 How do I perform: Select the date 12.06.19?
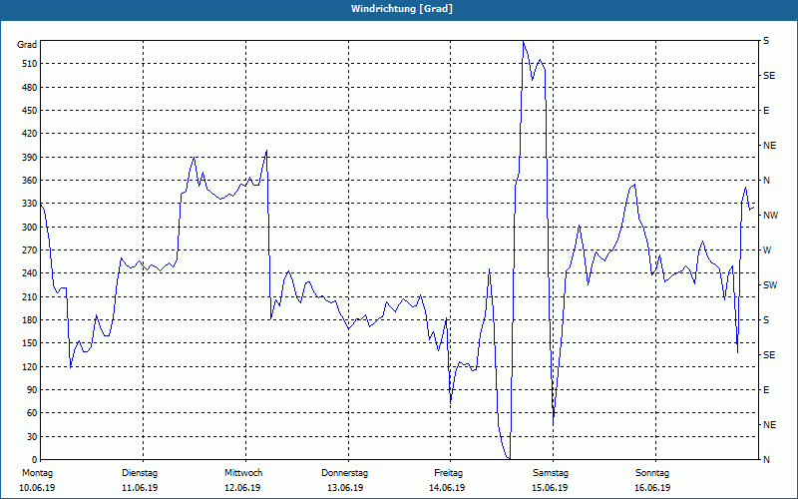[242, 488]
